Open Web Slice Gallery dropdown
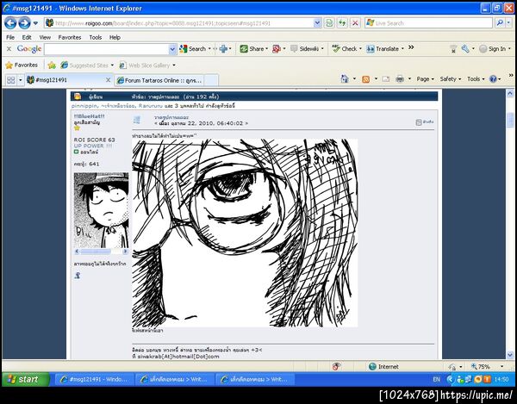517x404 pixels. tap(174, 65)
